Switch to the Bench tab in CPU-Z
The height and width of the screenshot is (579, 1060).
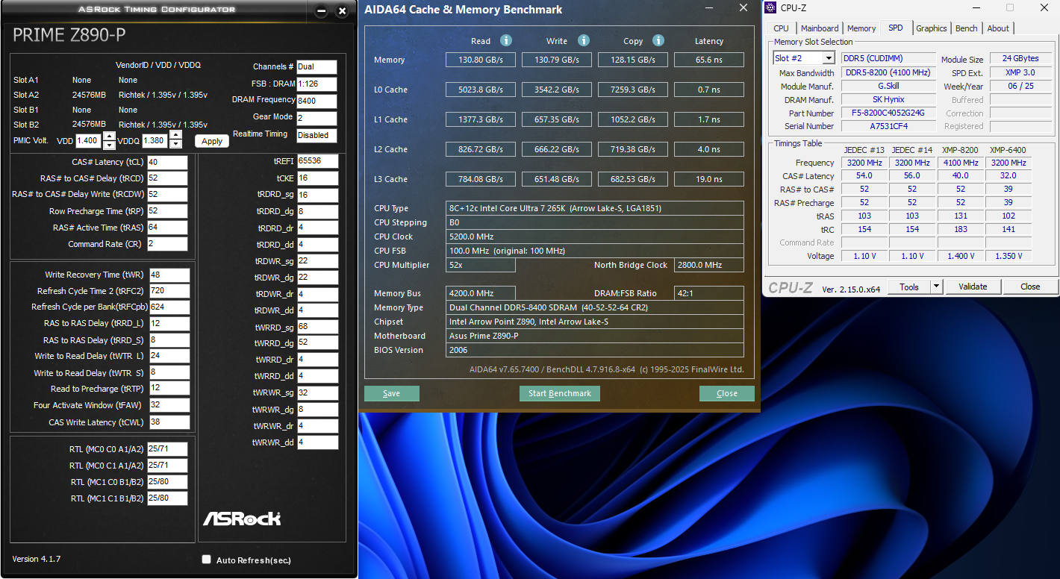coord(967,28)
